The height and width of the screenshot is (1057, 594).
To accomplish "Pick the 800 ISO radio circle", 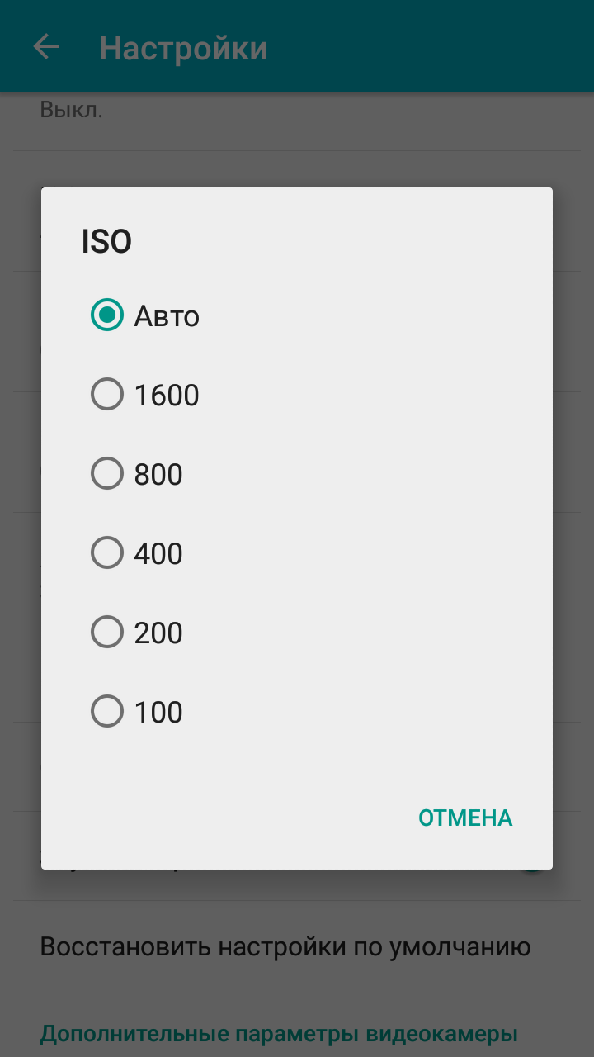I will (107, 474).
